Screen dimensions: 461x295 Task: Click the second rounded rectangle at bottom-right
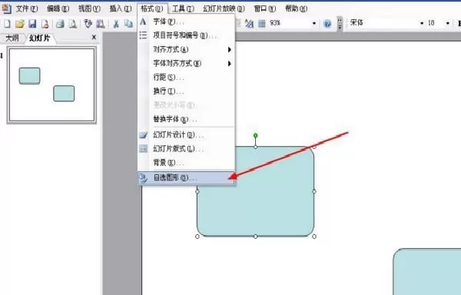[x=427, y=272]
